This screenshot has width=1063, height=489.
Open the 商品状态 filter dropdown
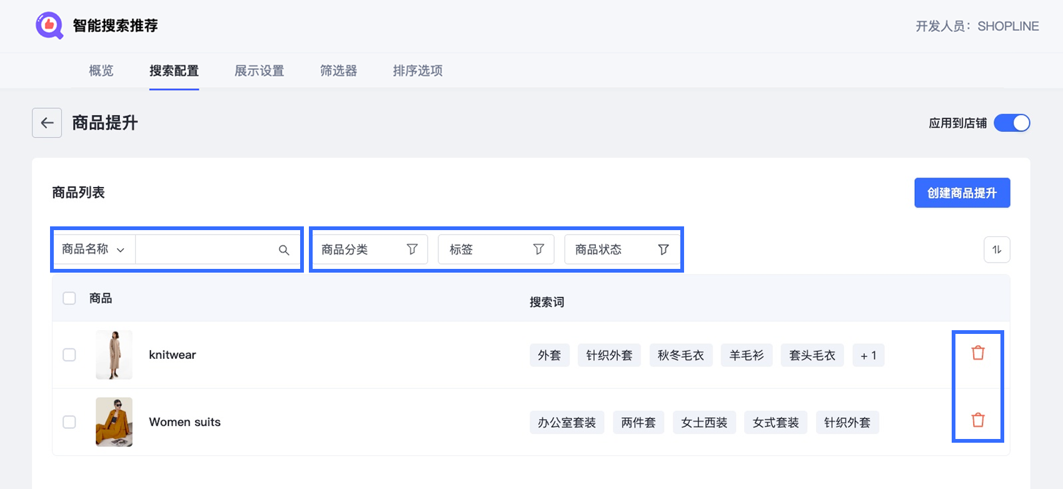tap(622, 250)
